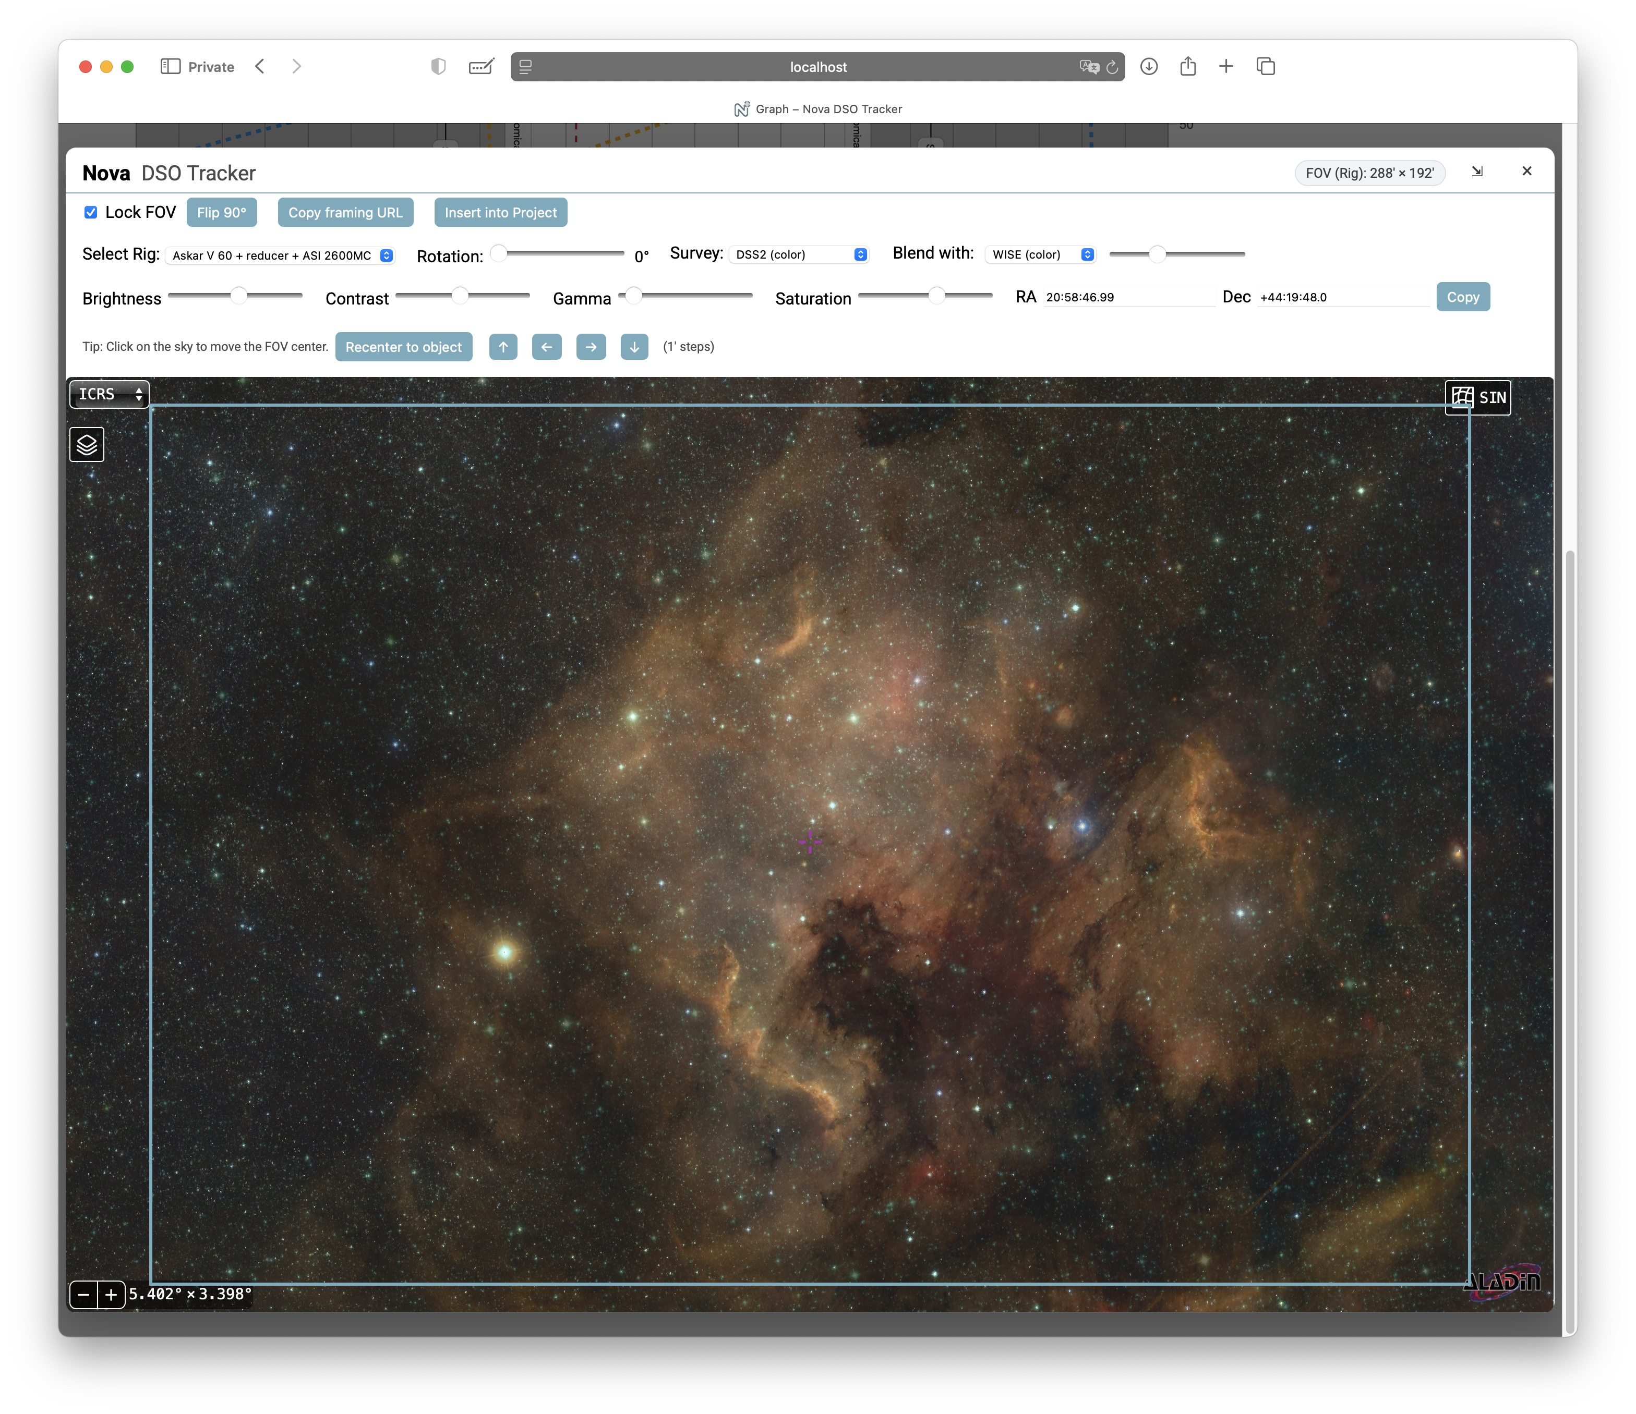The height and width of the screenshot is (1414, 1636).
Task: Zoom out with the minus button
Action: pos(83,1294)
